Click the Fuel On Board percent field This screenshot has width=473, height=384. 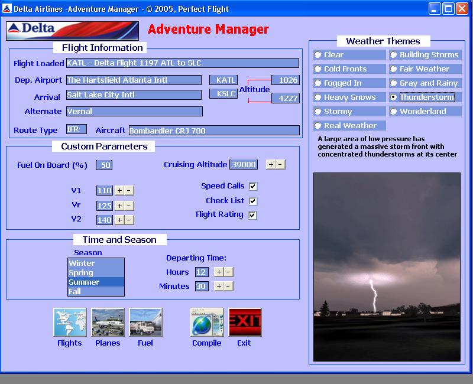(x=104, y=165)
